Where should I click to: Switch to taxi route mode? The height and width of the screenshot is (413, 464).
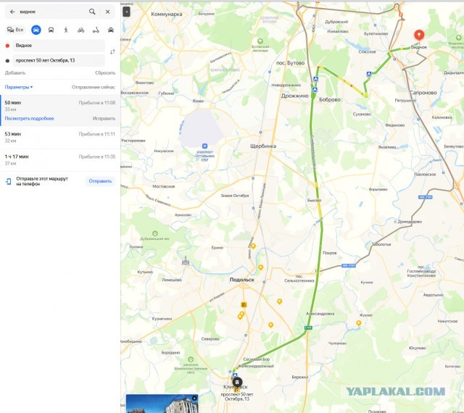(111, 30)
